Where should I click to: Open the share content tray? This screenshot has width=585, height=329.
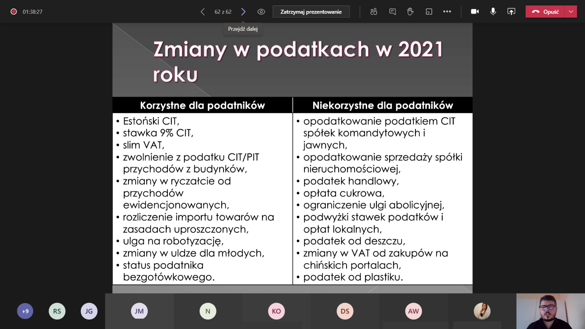point(511,12)
